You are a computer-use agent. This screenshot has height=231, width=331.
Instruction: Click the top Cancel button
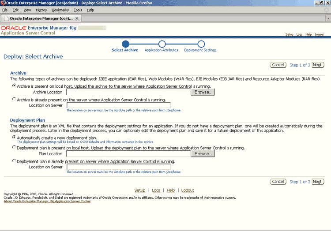pyautogui.click(x=278, y=65)
